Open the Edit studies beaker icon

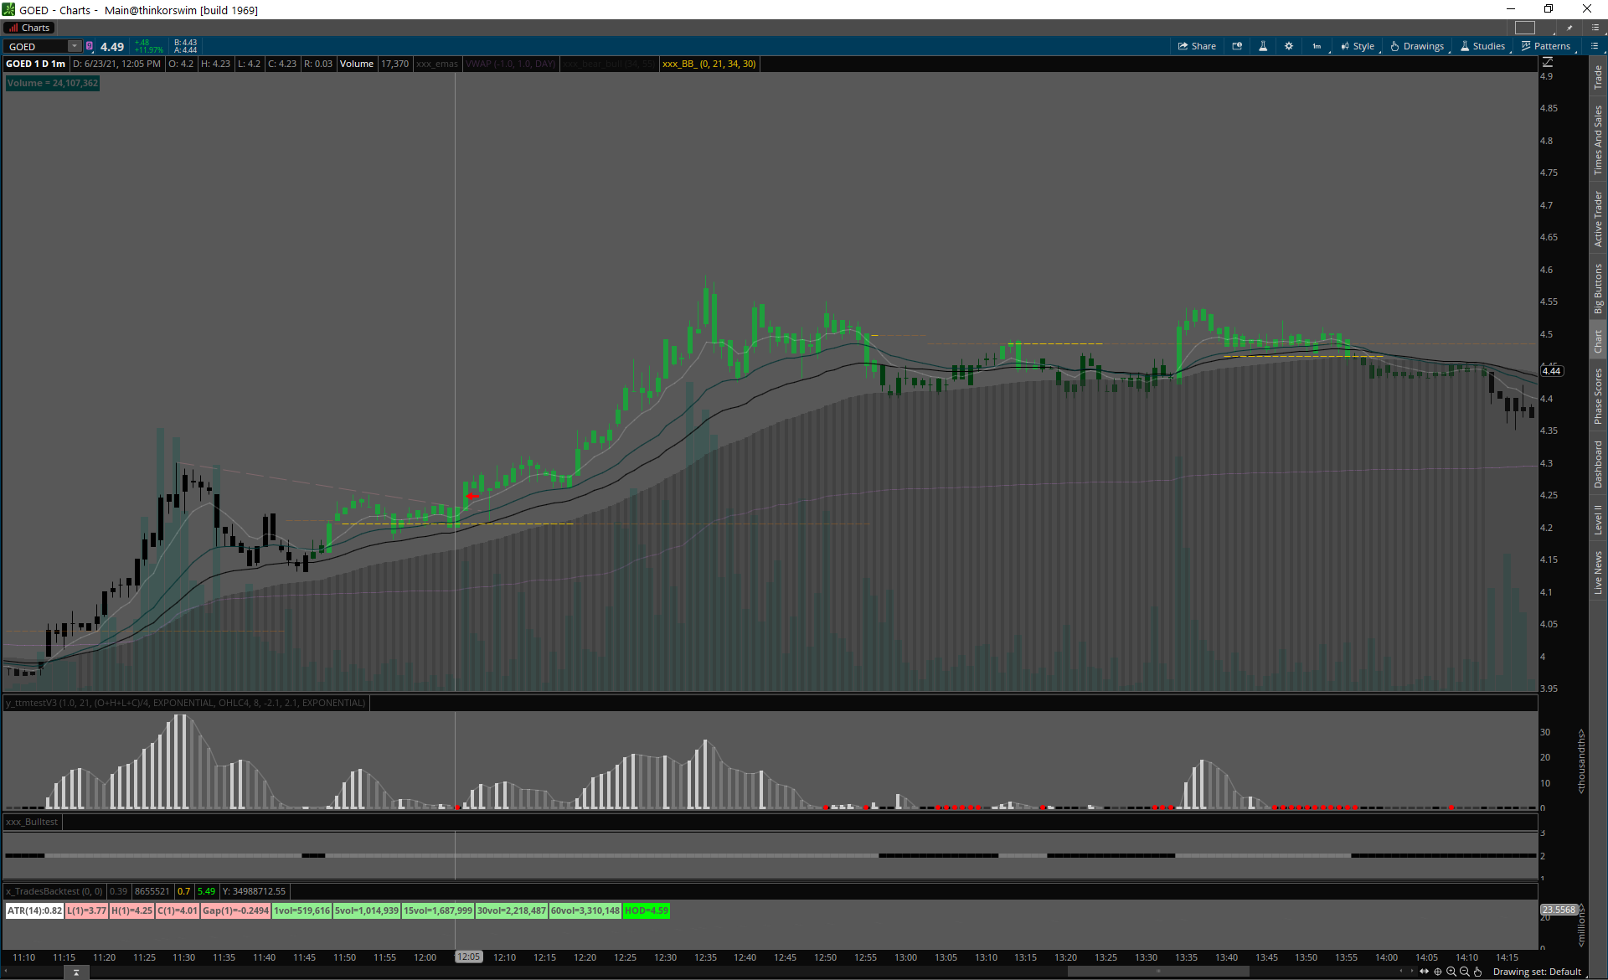(x=1263, y=46)
